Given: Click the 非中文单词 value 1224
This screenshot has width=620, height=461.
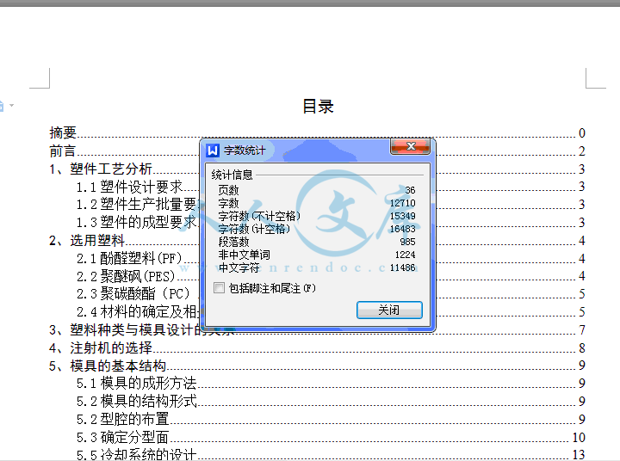Looking at the screenshot, I should tap(405, 255).
